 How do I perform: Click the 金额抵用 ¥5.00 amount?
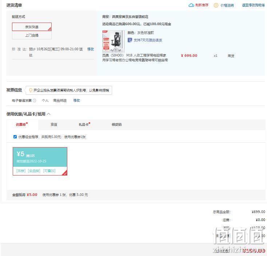32,195
